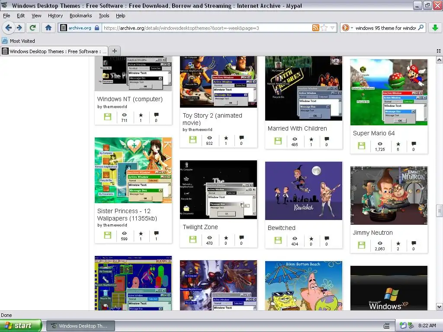Click the reviews bubble under Married With Children
Screen dimensions: 443x332
click(327, 139)
